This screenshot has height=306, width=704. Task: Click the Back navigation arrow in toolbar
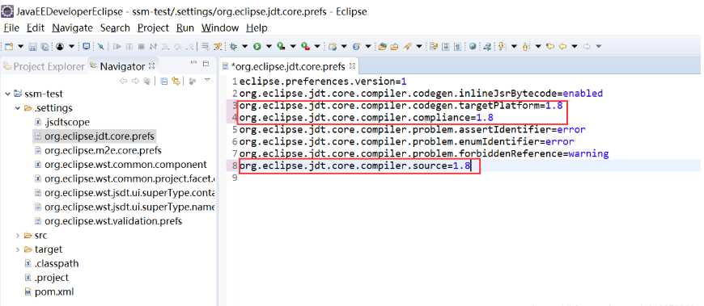click(562, 46)
